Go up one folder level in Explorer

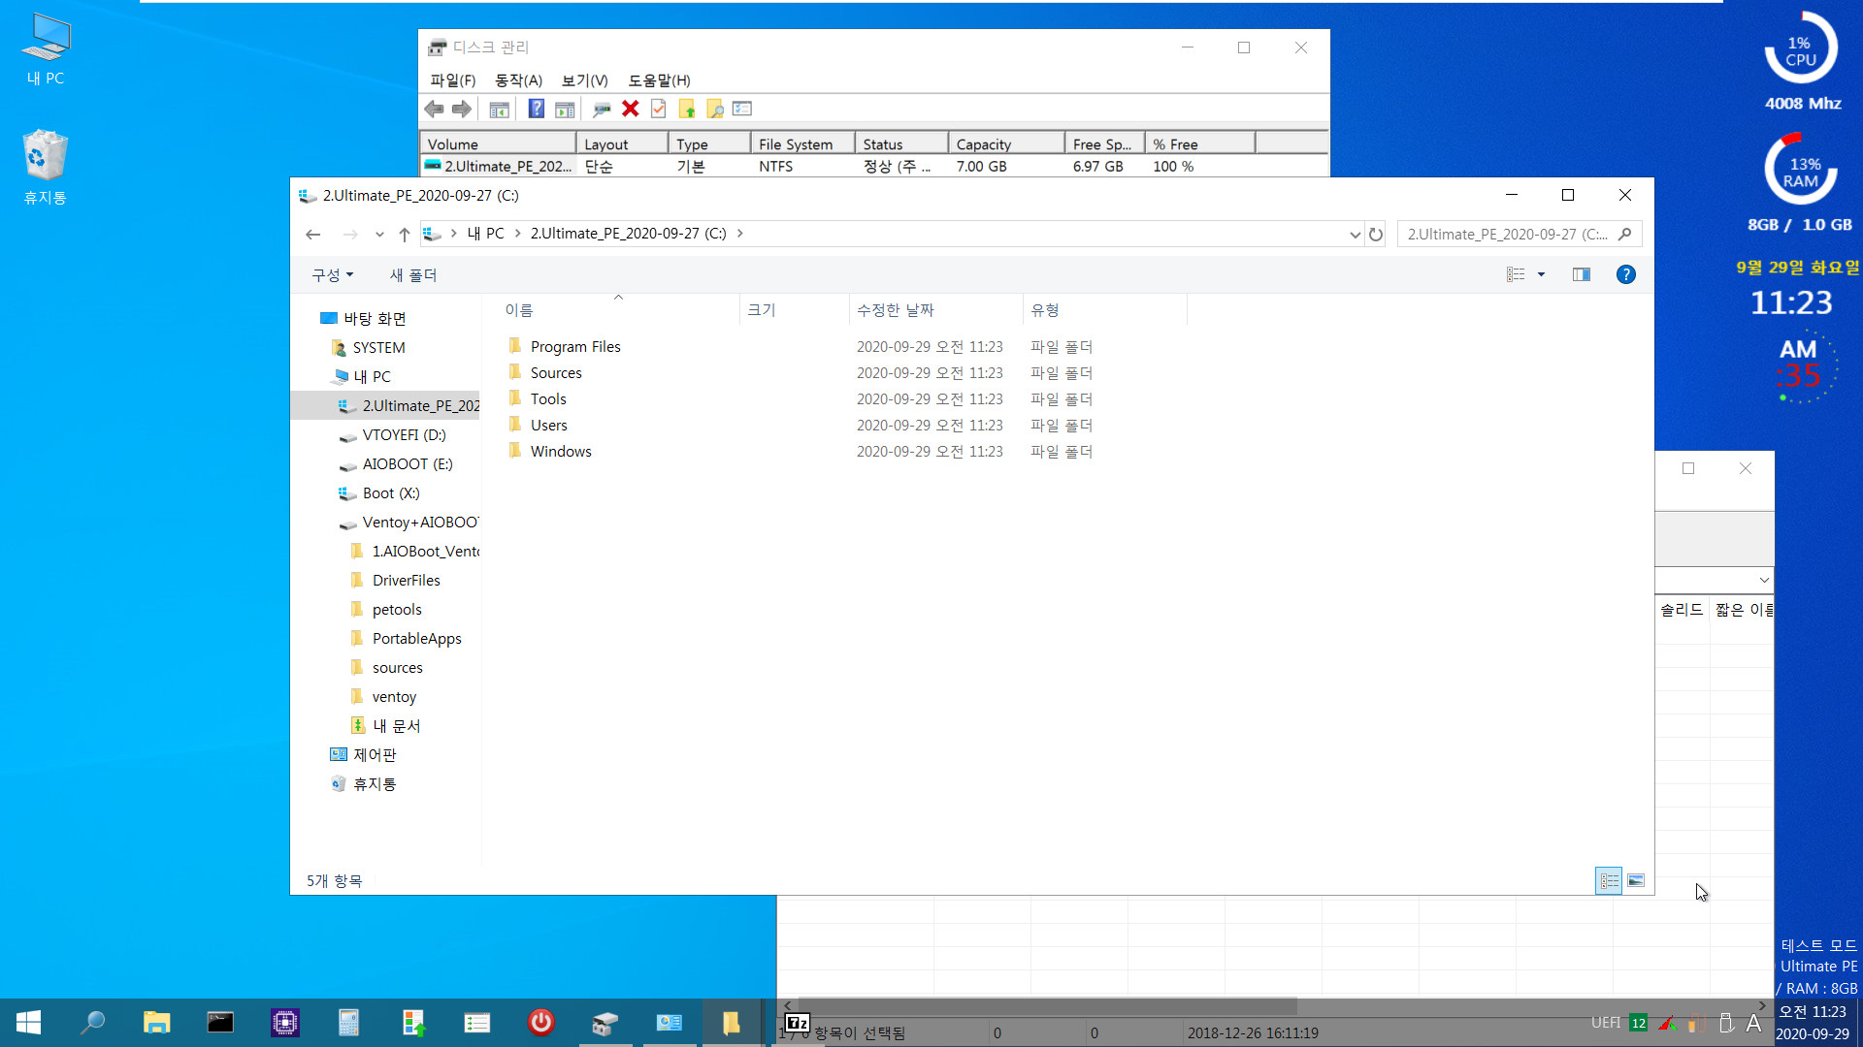(405, 234)
